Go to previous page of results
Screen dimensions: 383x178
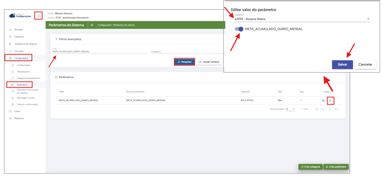coord(323,109)
